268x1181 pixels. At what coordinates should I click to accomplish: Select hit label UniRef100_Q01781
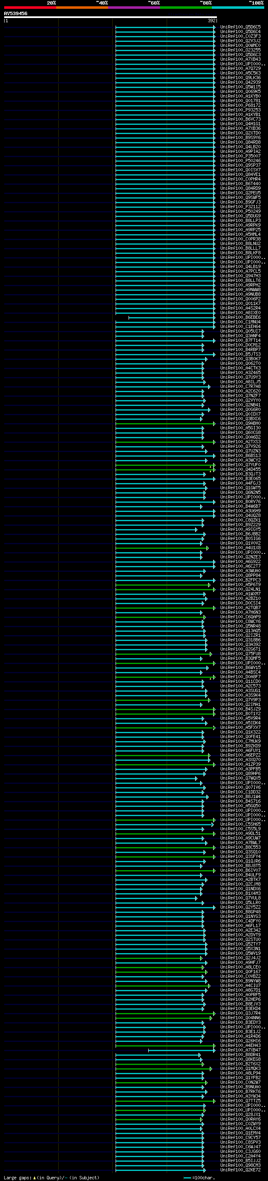point(240,101)
